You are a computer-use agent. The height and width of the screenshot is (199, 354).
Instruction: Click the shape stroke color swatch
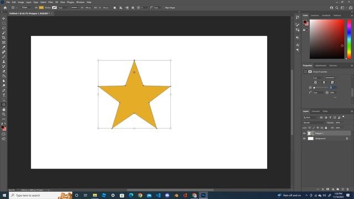pos(54,8)
